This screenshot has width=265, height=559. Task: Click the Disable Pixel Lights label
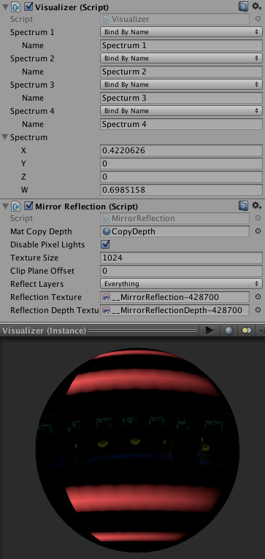click(47, 244)
